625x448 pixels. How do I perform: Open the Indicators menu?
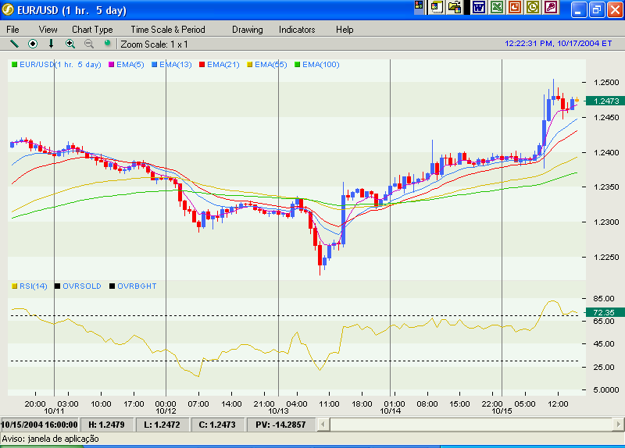(x=297, y=29)
